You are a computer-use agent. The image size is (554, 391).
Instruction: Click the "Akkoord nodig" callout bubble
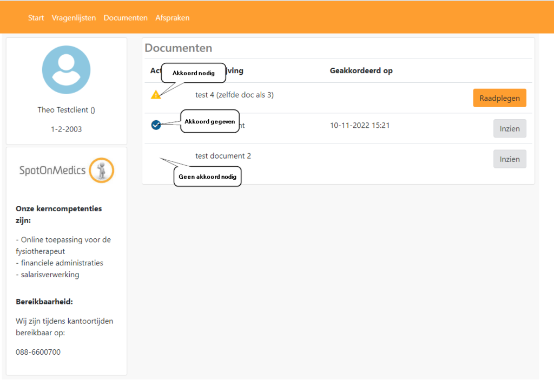[193, 73]
